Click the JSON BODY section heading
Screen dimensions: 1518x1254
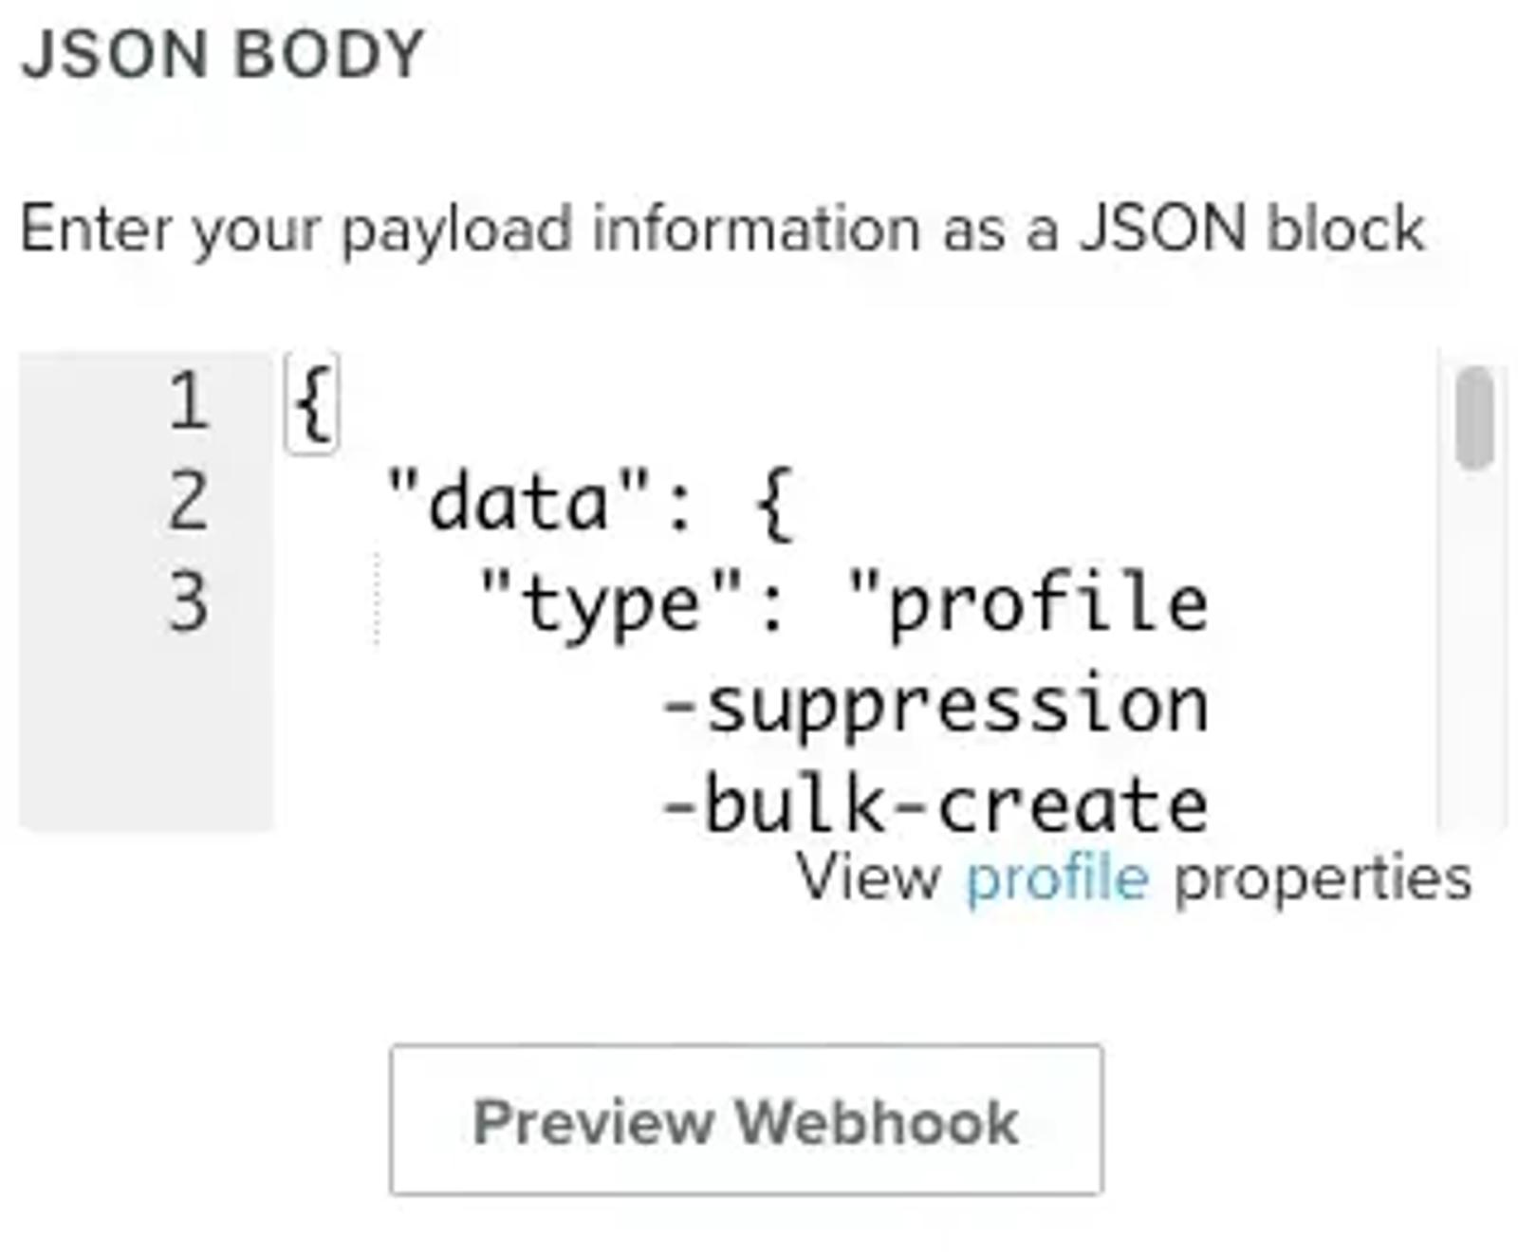(x=222, y=54)
